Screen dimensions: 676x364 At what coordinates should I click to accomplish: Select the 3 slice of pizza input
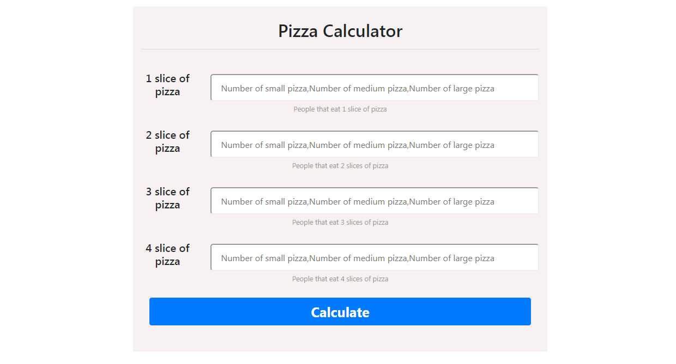click(375, 201)
